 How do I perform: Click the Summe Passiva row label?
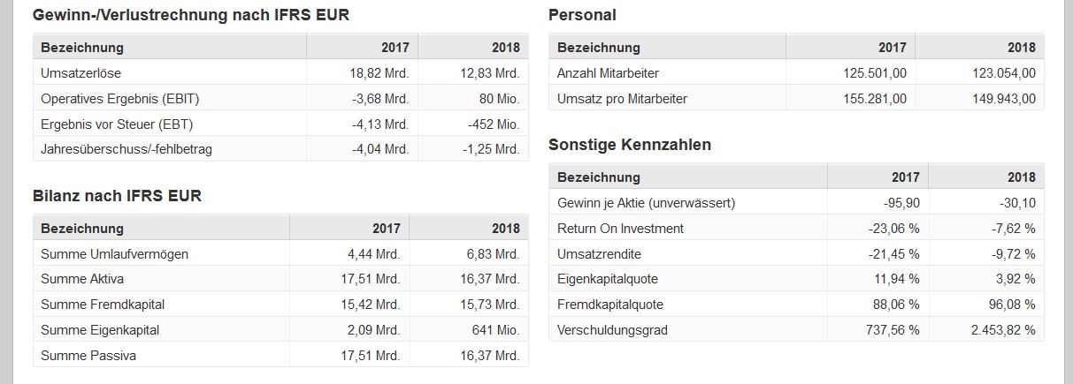click(88, 357)
